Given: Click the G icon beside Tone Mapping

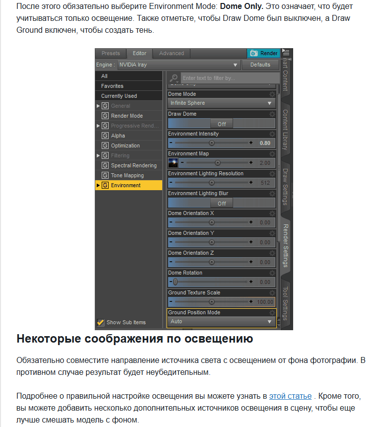Looking at the screenshot, I should click(105, 175).
